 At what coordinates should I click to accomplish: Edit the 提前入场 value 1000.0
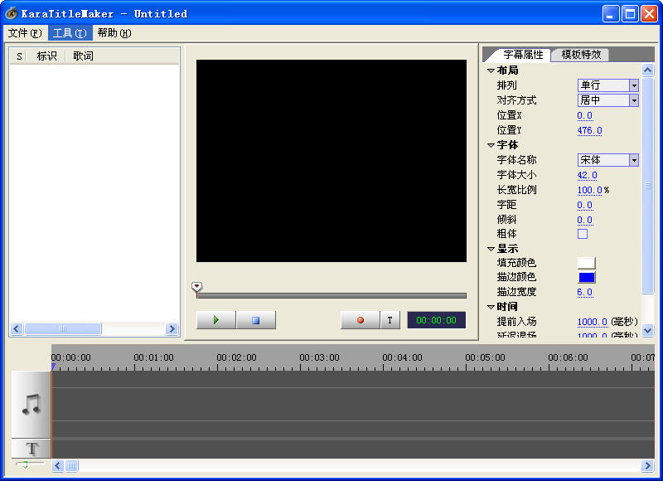(x=592, y=322)
